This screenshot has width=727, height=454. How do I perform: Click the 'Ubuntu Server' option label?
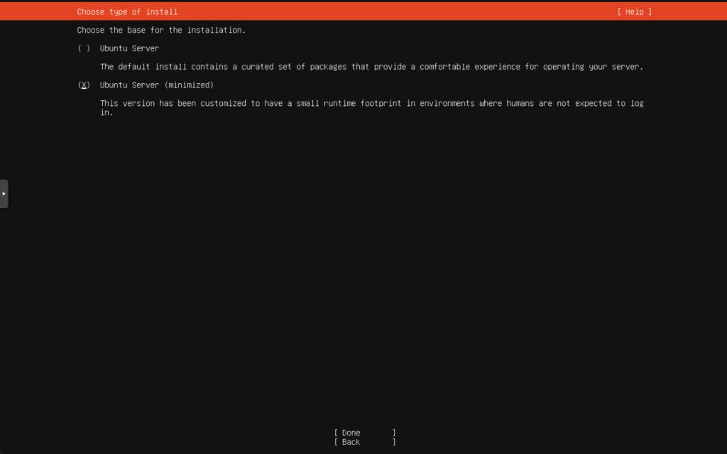click(129, 48)
